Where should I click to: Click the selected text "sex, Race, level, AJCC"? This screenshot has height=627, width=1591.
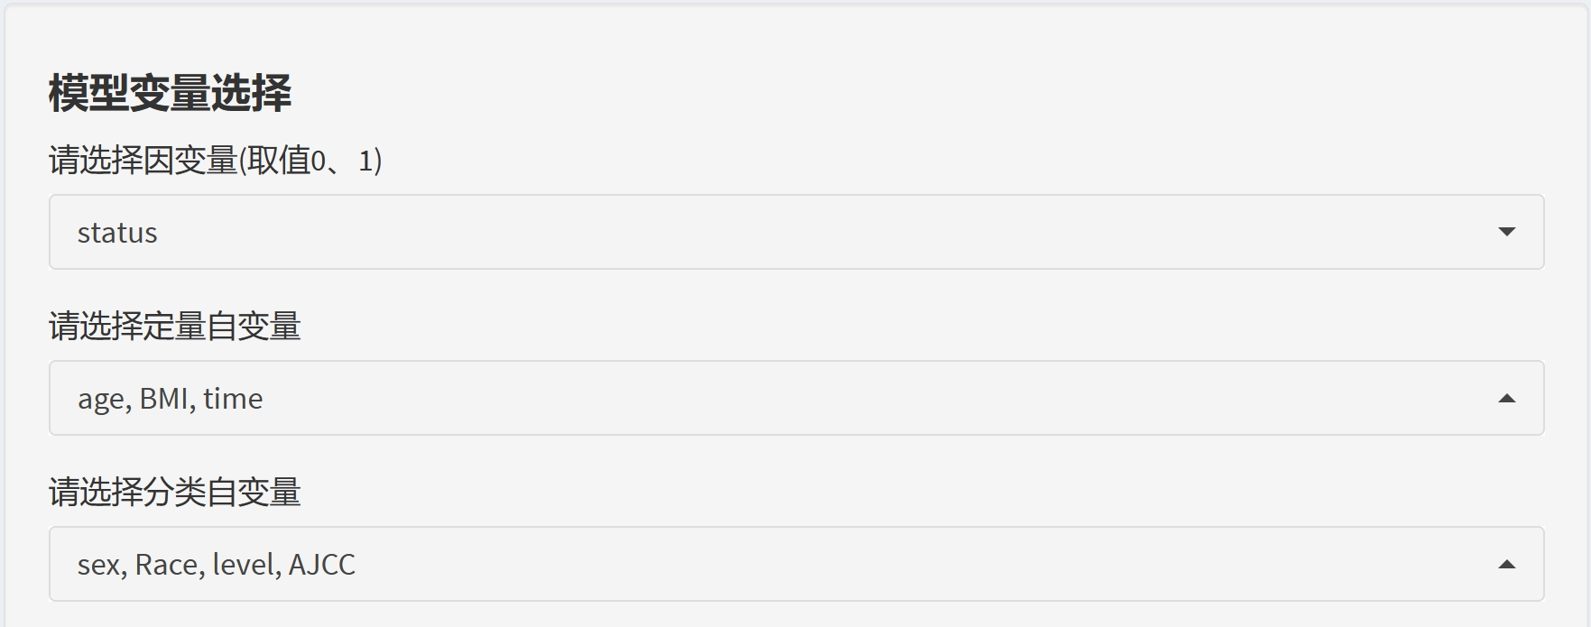[217, 565]
